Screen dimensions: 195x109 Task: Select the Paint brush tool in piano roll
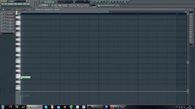click(24, 9)
